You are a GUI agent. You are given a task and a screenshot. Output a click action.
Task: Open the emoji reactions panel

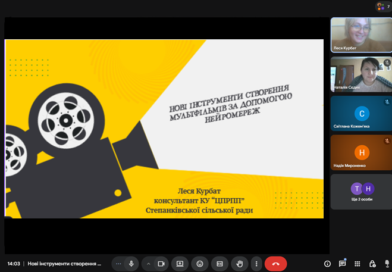point(200,263)
